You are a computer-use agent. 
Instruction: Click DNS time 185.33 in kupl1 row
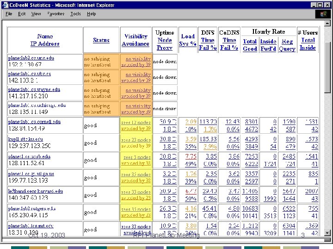[x=208, y=139]
